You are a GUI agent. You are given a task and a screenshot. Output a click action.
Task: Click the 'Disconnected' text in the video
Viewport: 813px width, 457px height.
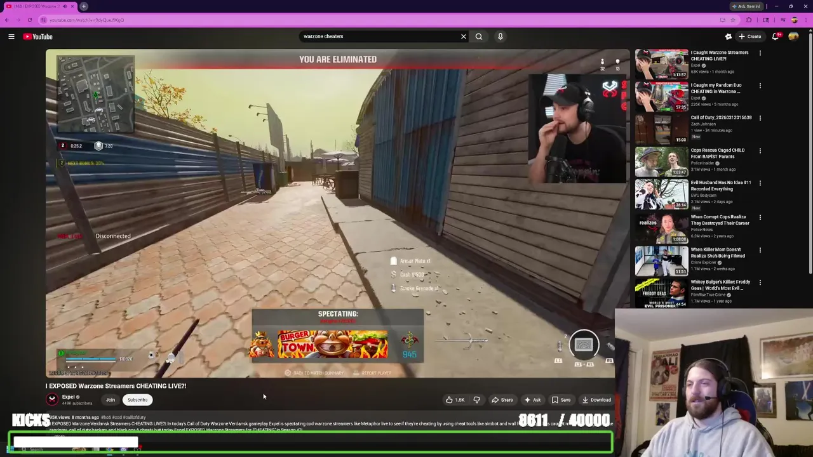[x=113, y=236]
